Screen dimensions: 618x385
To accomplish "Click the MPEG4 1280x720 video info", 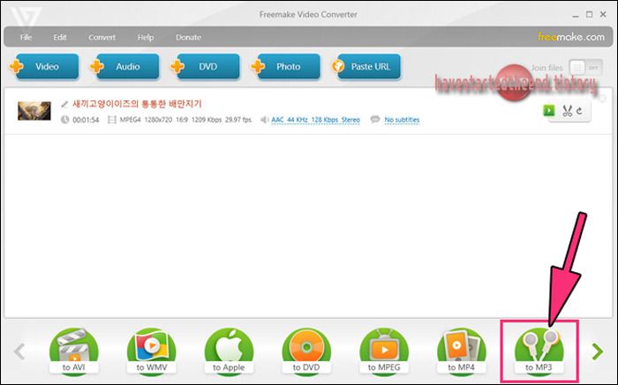I will coord(185,120).
